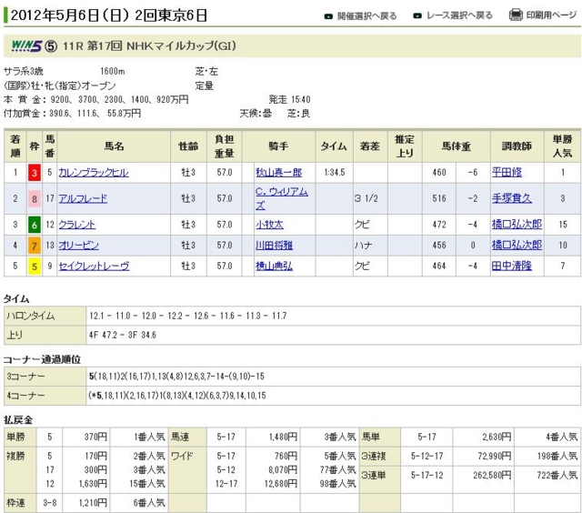The height and width of the screenshot is (513, 582).
Task: Click the 枠連 payout 1,210円
Action: (x=93, y=503)
